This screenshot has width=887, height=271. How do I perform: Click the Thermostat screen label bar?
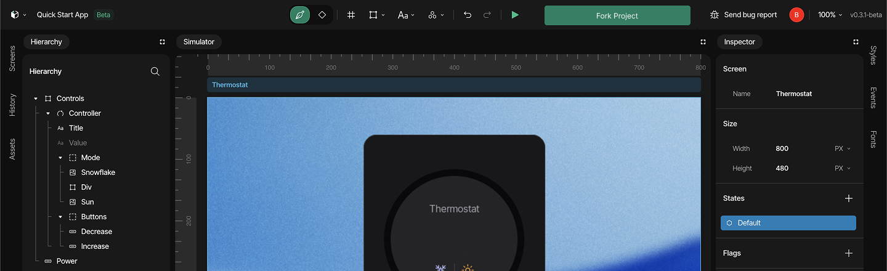[x=454, y=85]
